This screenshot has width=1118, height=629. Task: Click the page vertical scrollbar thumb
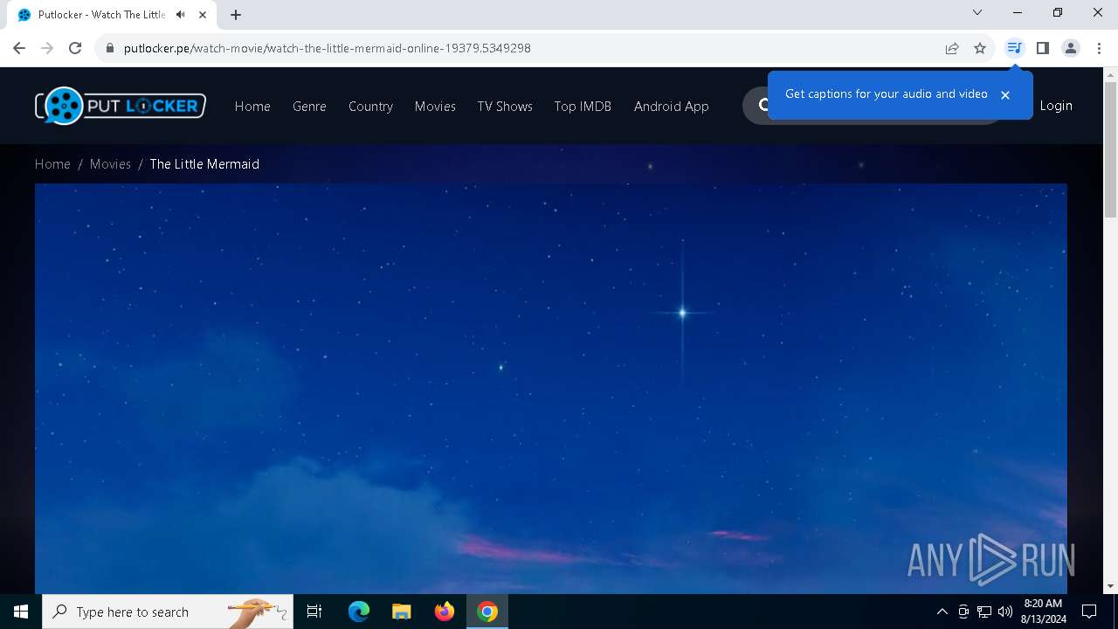[x=1110, y=149]
